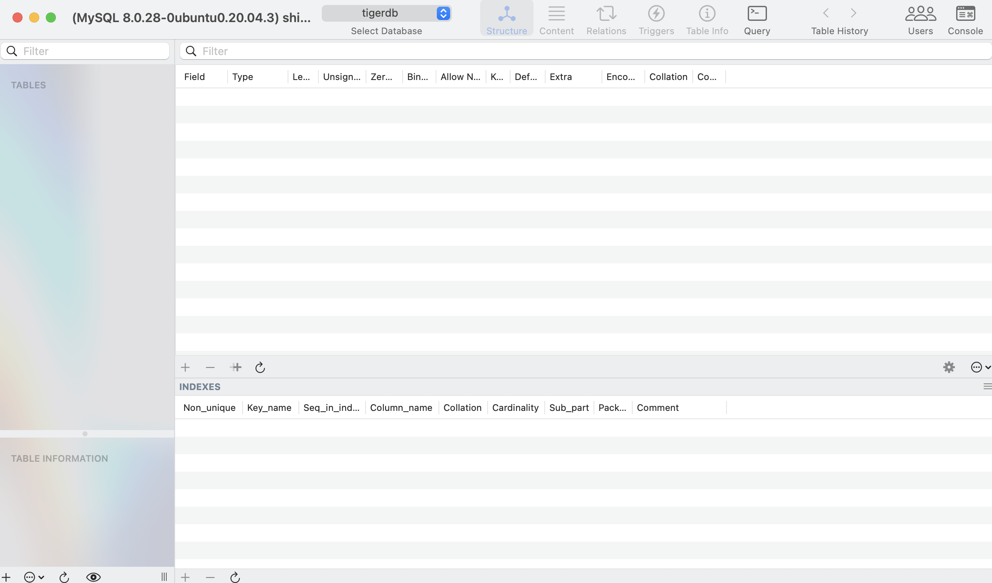Add a new index button
The width and height of the screenshot is (992, 583).
185,577
